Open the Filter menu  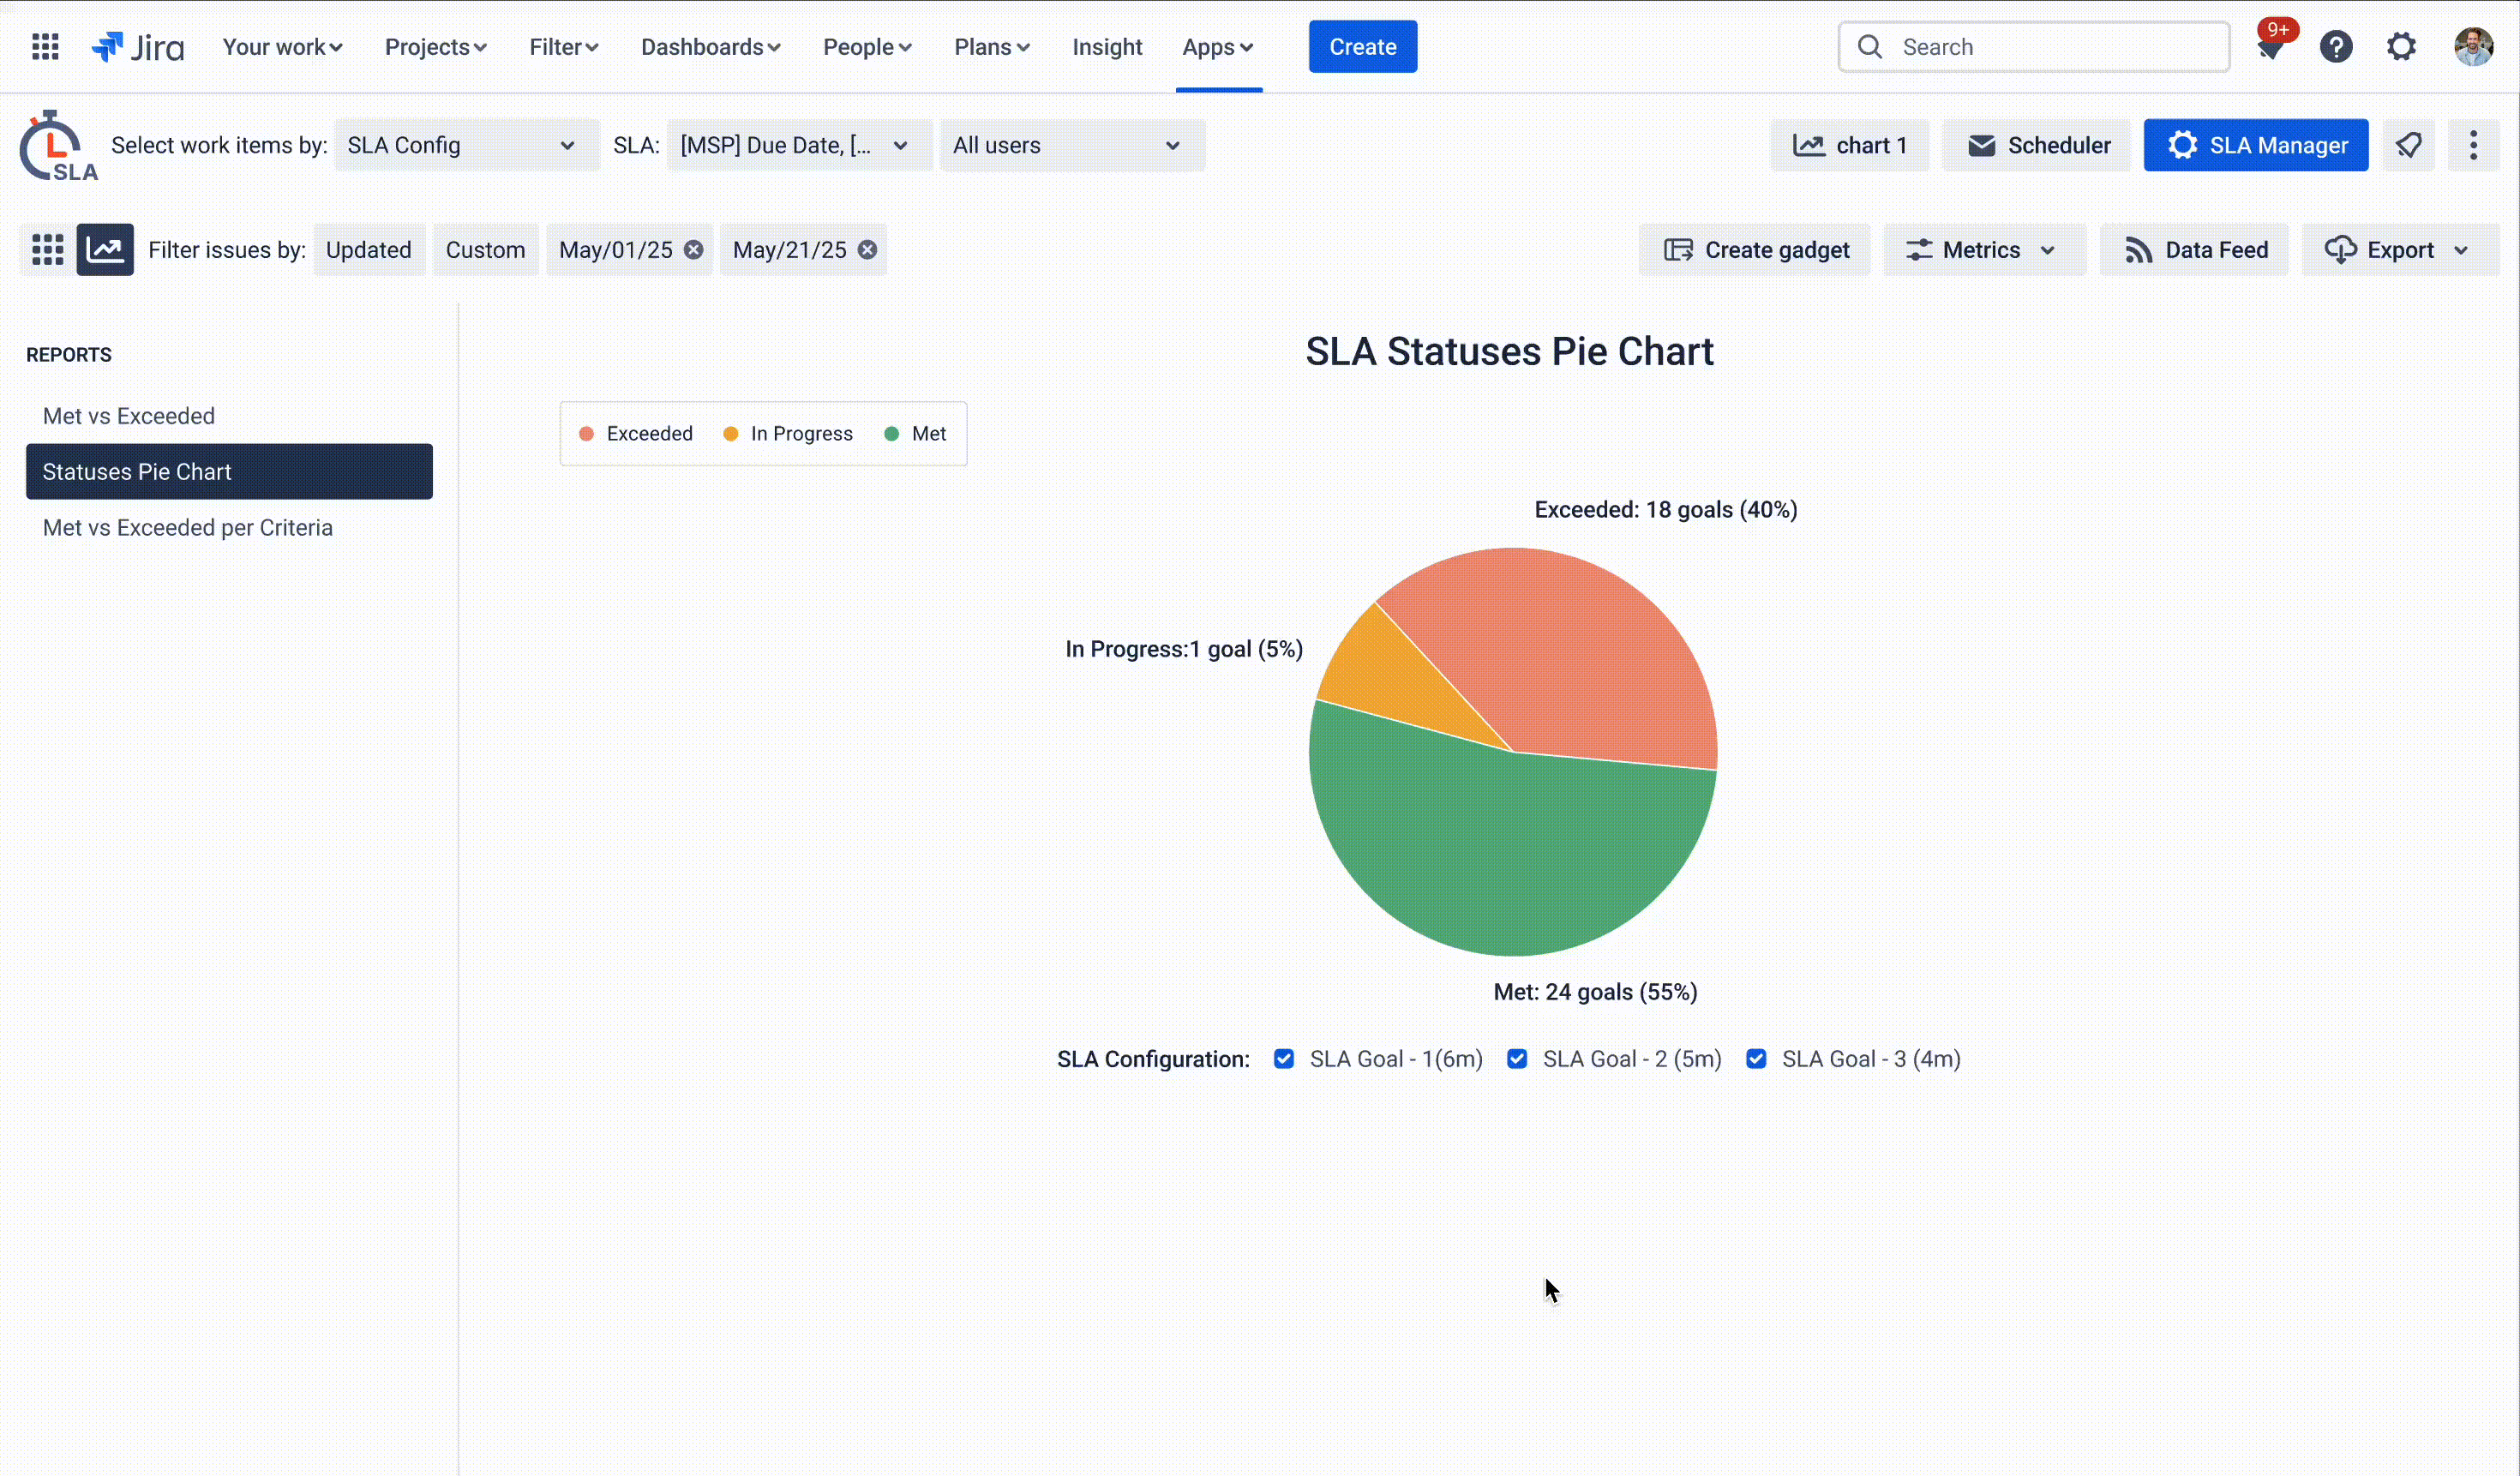(563, 47)
